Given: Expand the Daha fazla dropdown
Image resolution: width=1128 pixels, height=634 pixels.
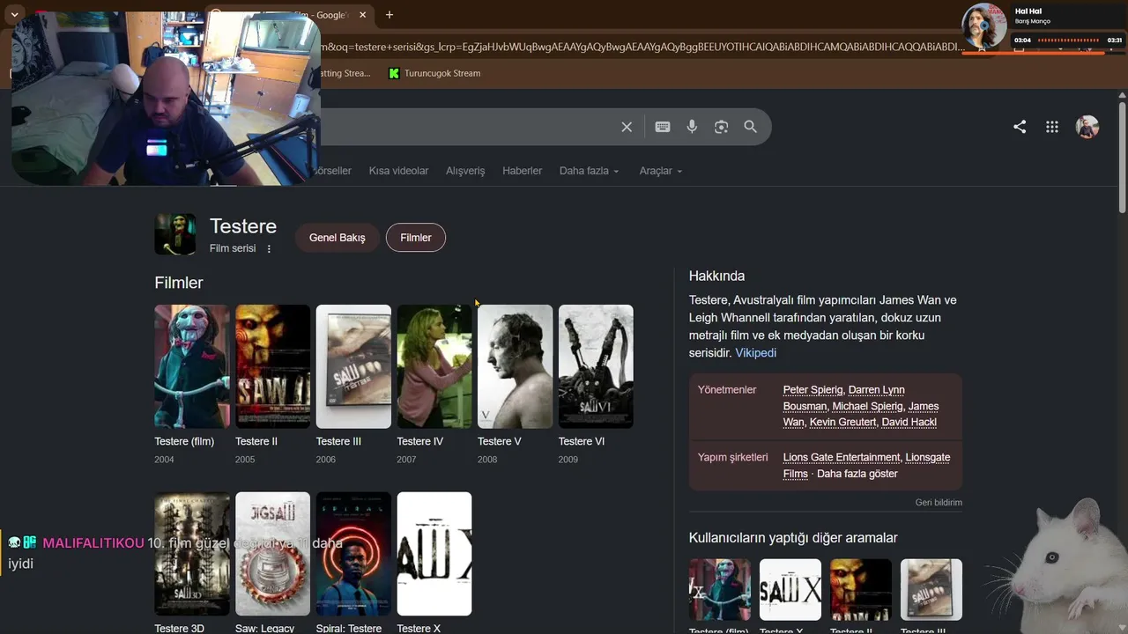Looking at the screenshot, I should click(590, 171).
